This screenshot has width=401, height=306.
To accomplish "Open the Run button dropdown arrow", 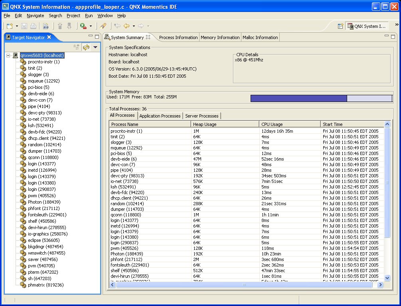I will (x=91, y=25).
